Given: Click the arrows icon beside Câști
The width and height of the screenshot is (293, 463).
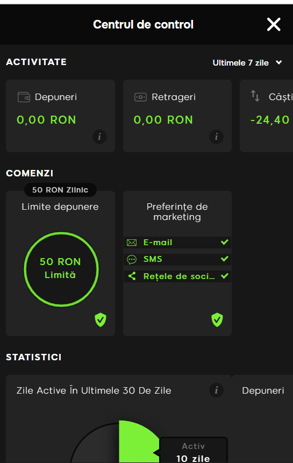Looking at the screenshot, I should pyautogui.click(x=255, y=96).
